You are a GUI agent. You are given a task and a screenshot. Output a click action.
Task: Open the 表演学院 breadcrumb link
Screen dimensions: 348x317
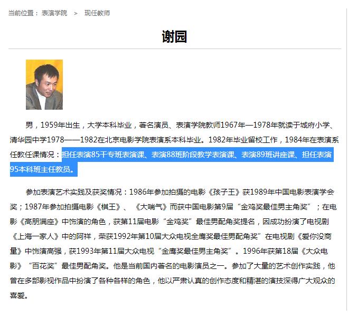pos(54,13)
